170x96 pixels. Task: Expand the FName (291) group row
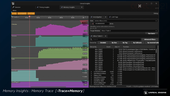(91, 75)
